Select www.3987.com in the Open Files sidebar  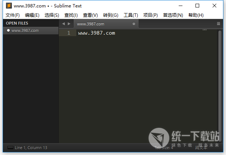click(25, 31)
